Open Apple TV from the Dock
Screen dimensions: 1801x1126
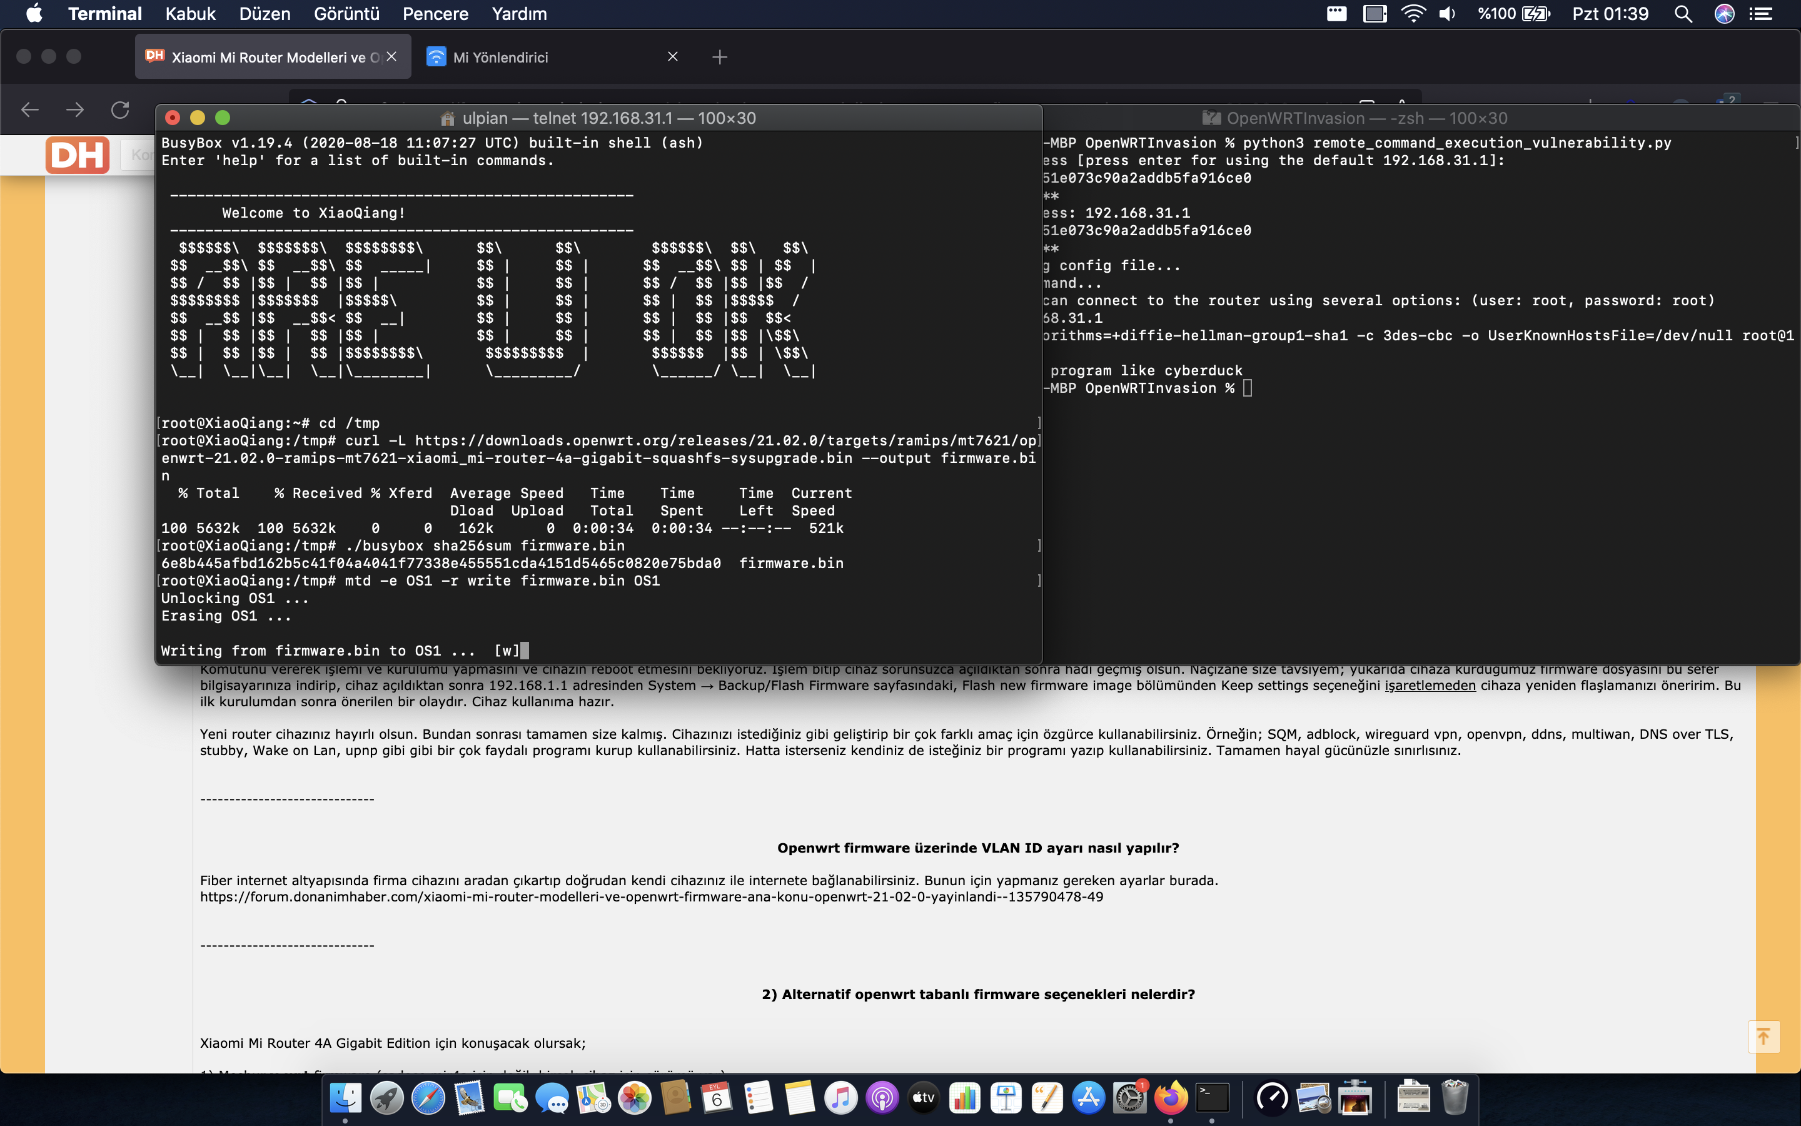click(x=924, y=1098)
